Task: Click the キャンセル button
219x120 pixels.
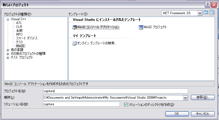Action: (203, 114)
